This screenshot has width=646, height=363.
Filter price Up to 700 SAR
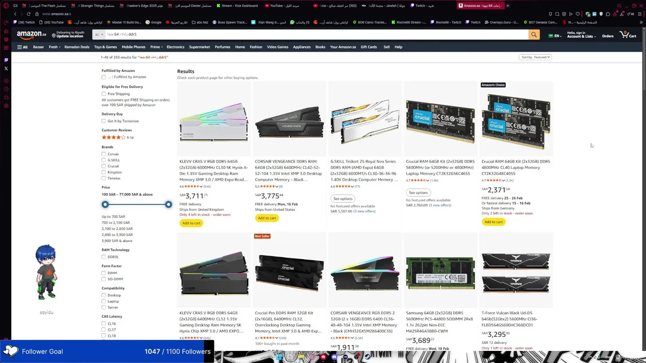[x=113, y=216]
